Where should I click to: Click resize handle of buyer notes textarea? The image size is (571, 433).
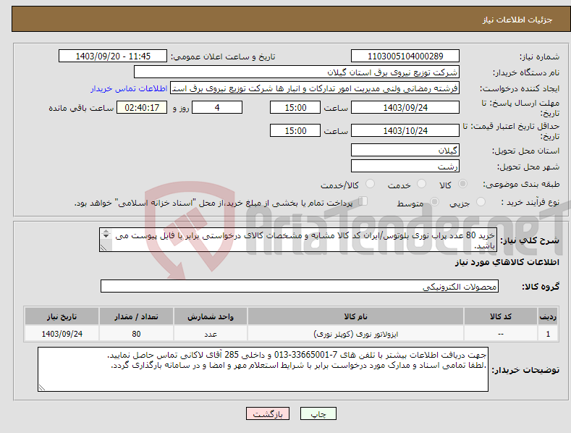point(42,387)
